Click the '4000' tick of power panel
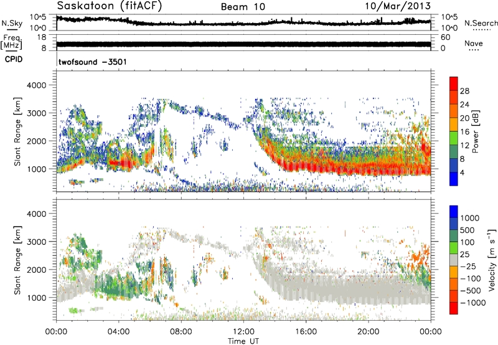 36,85
